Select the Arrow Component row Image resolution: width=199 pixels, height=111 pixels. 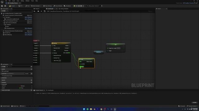[x=11, y=21]
